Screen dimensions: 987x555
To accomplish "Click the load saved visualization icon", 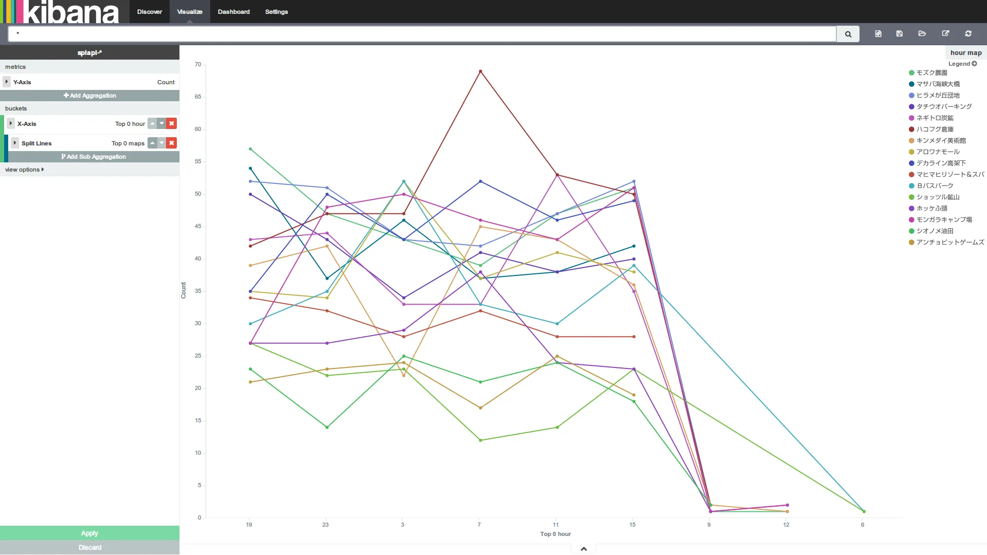I will click(x=923, y=33).
